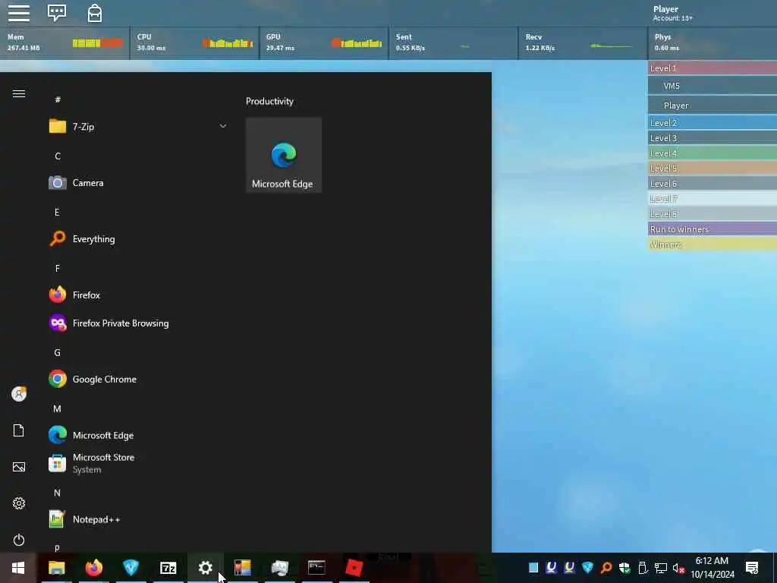Expand the 7-Zip folder chevron

pyautogui.click(x=223, y=127)
